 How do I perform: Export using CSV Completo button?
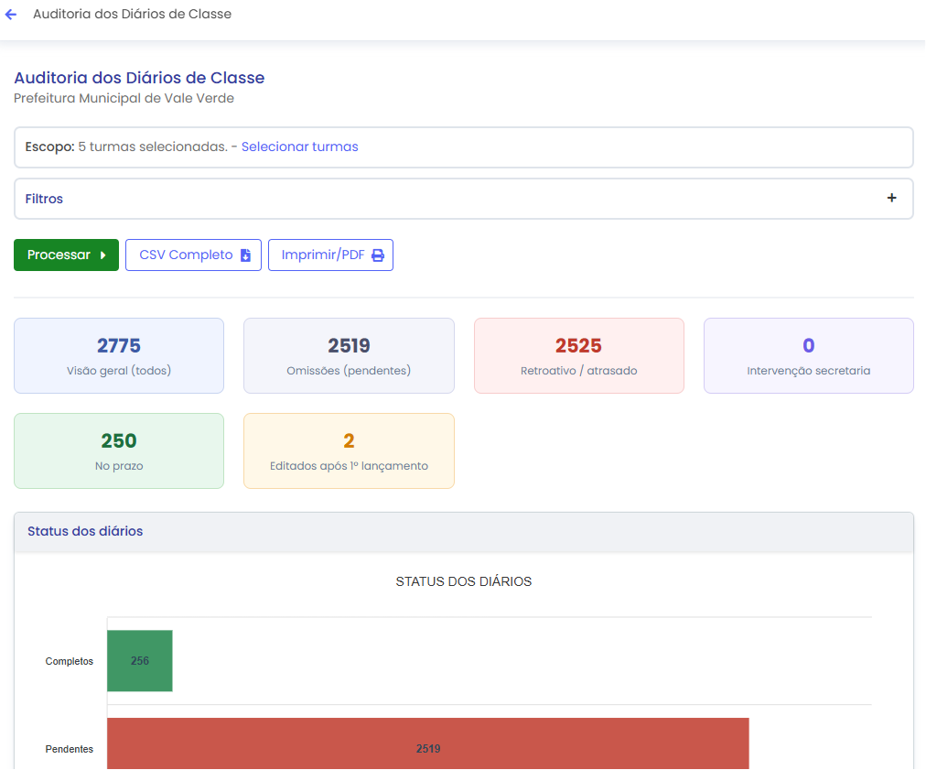tap(193, 255)
